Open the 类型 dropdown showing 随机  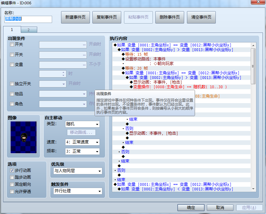(82, 124)
